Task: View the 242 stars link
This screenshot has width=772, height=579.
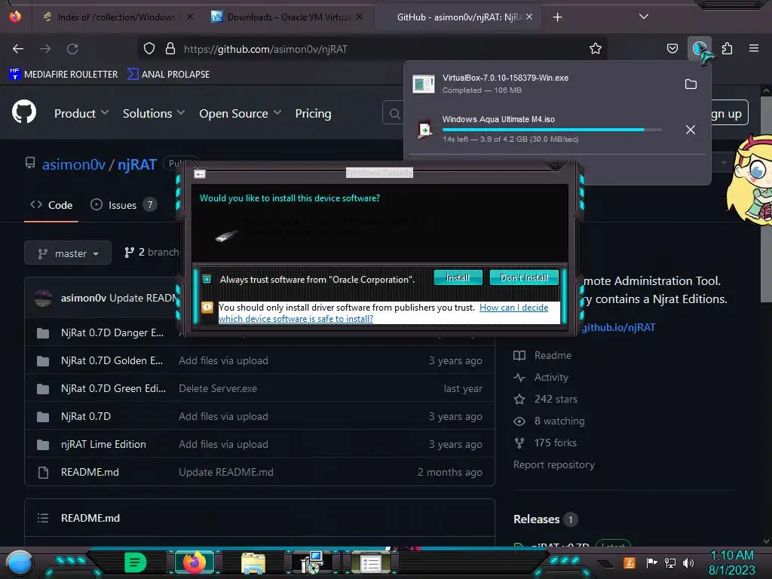Action: point(546,400)
